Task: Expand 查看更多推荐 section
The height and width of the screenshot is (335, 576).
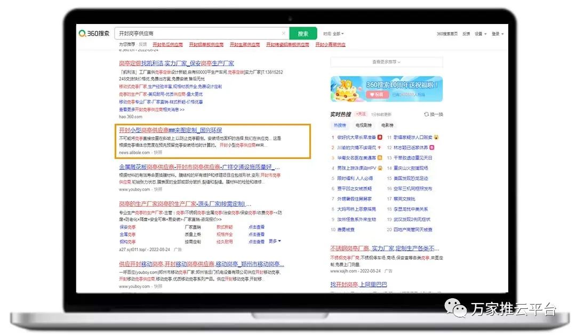Action: click(x=386, y=62)
